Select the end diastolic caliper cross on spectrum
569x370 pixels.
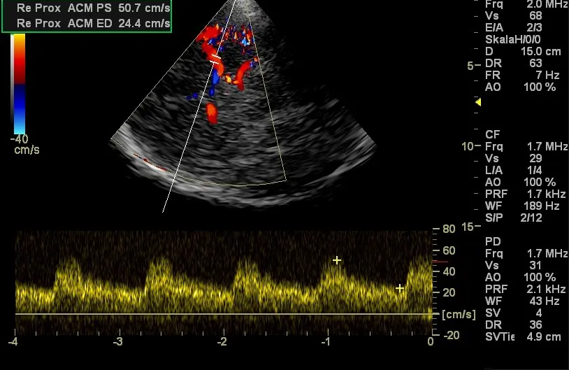point(400,288)
